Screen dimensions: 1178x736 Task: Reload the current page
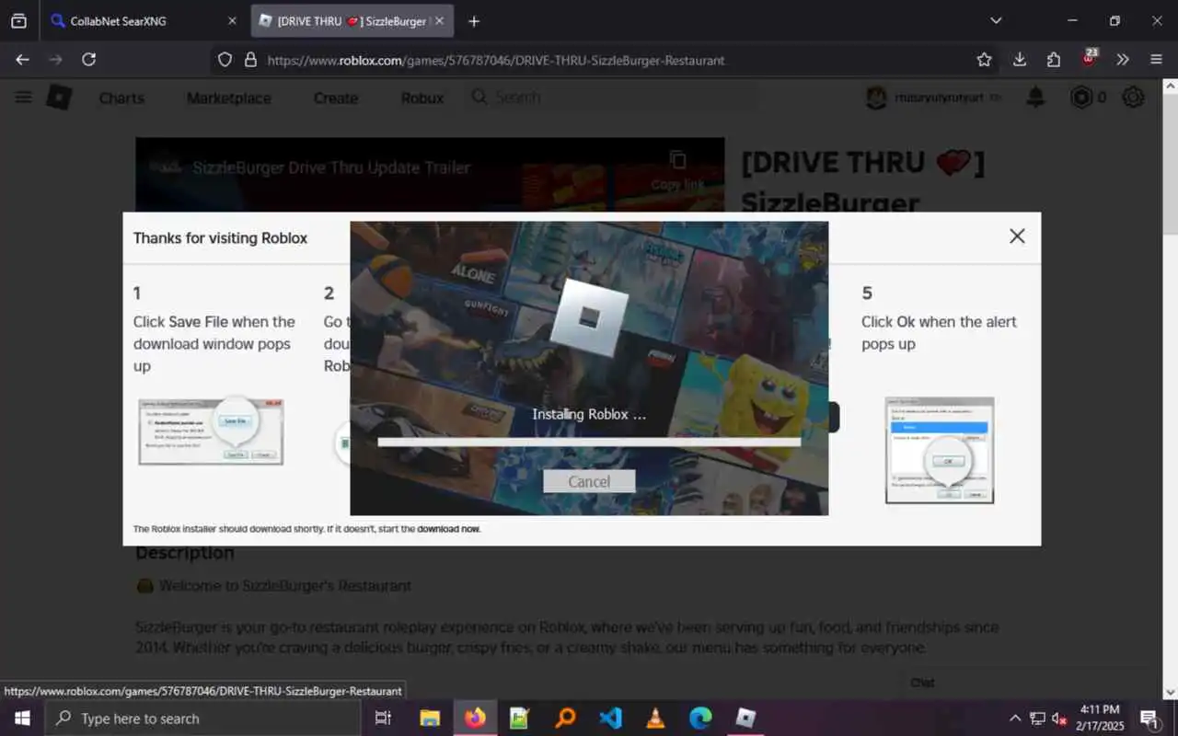[x=89, y=60]
